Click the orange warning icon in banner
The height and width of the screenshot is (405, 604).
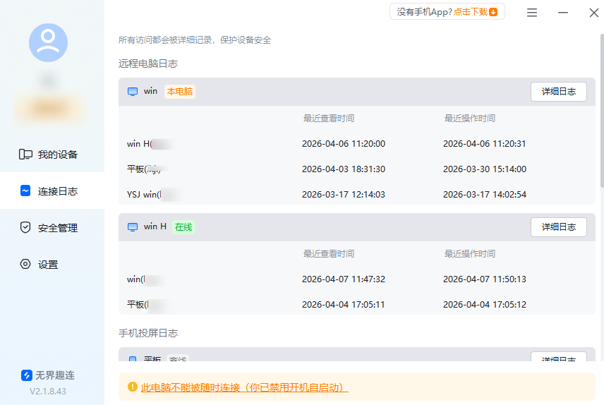point(132,387)
